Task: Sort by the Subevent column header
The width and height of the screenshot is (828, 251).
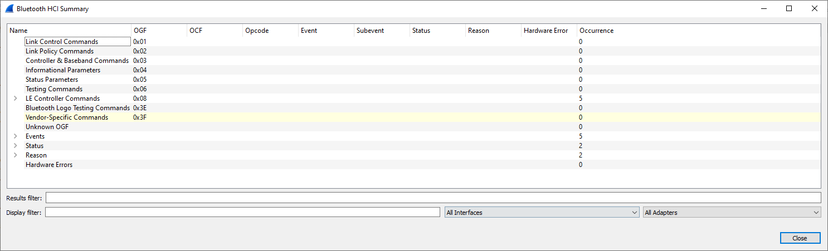Action: 382,31
